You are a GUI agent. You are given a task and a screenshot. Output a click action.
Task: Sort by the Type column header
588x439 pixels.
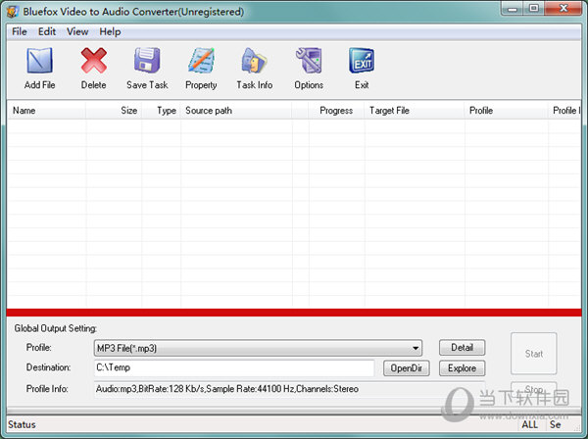coord(162,110)
